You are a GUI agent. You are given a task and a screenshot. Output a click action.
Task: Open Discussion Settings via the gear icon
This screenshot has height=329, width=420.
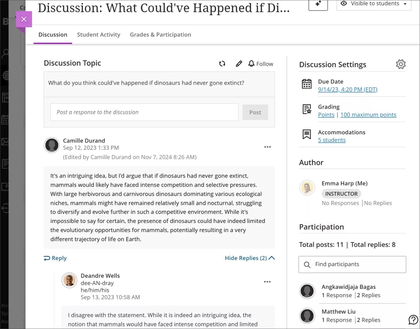click(x=401, y=64)
